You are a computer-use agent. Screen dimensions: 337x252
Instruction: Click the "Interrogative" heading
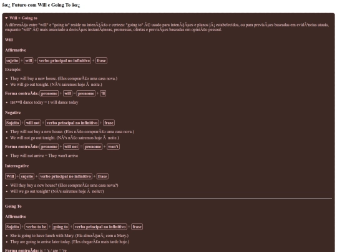pyautogui.click(x=17, y=166)
